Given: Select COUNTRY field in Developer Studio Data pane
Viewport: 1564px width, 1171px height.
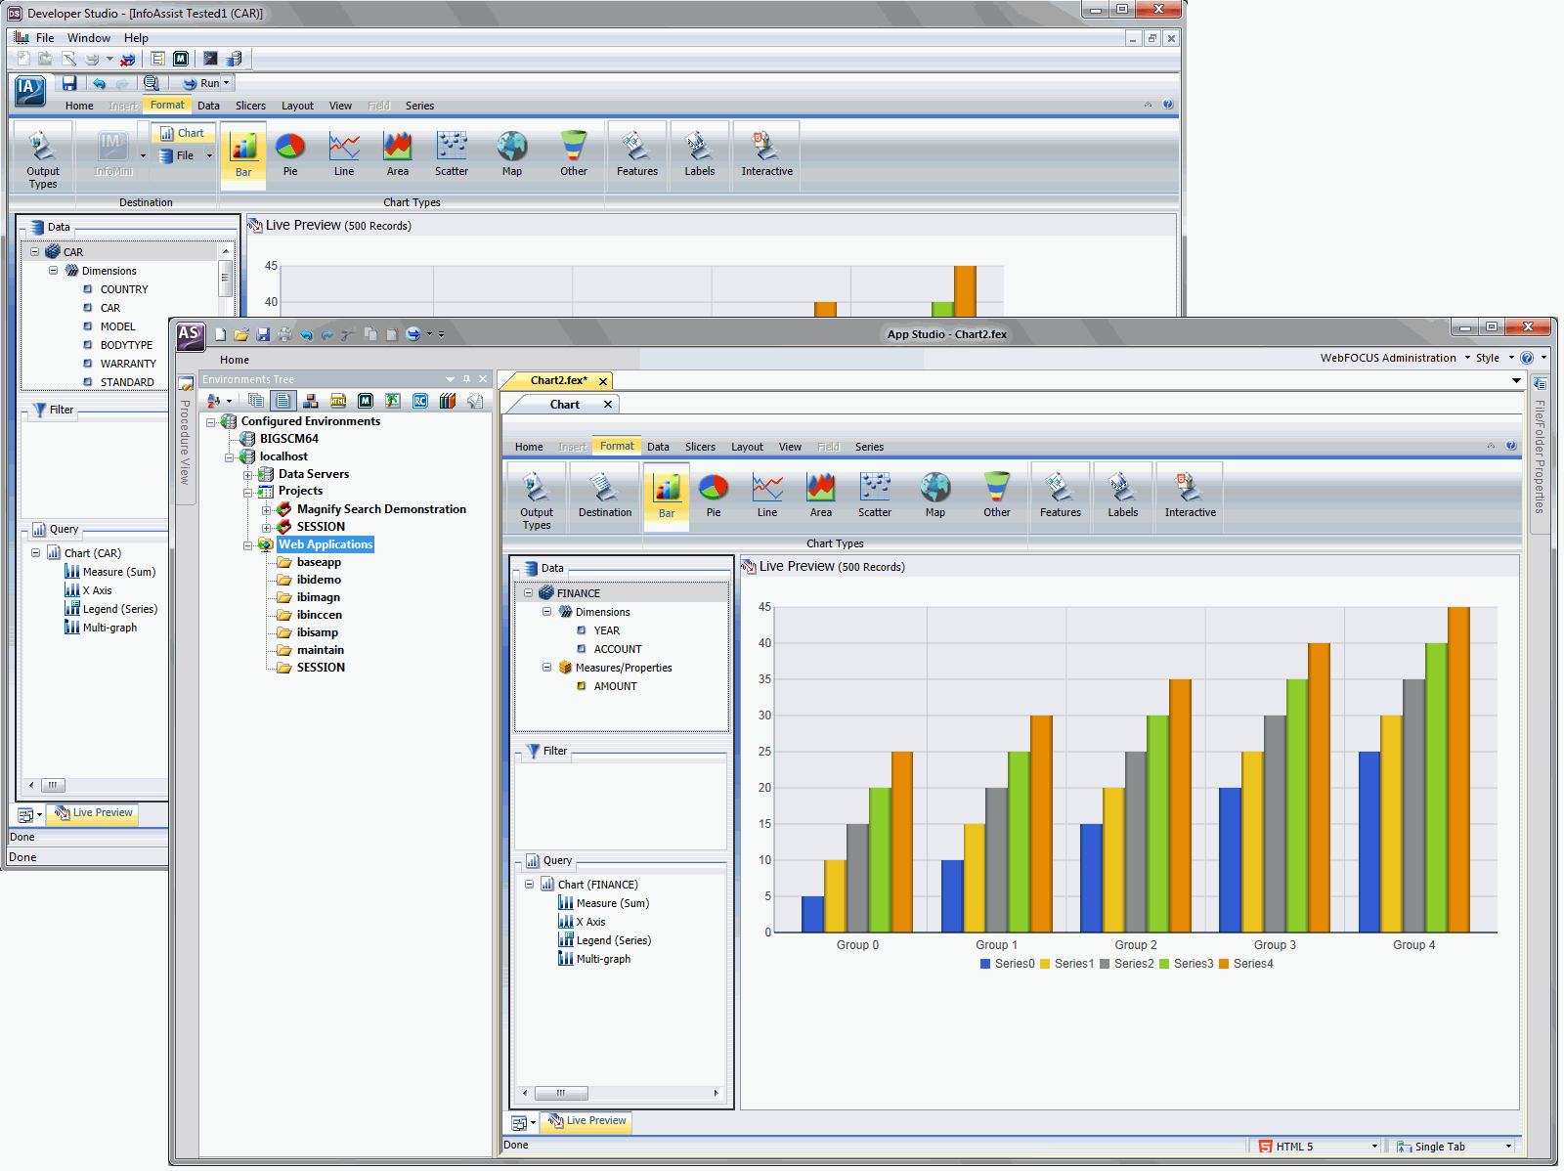Looking at the screenshot, I should tap(124, 289).
